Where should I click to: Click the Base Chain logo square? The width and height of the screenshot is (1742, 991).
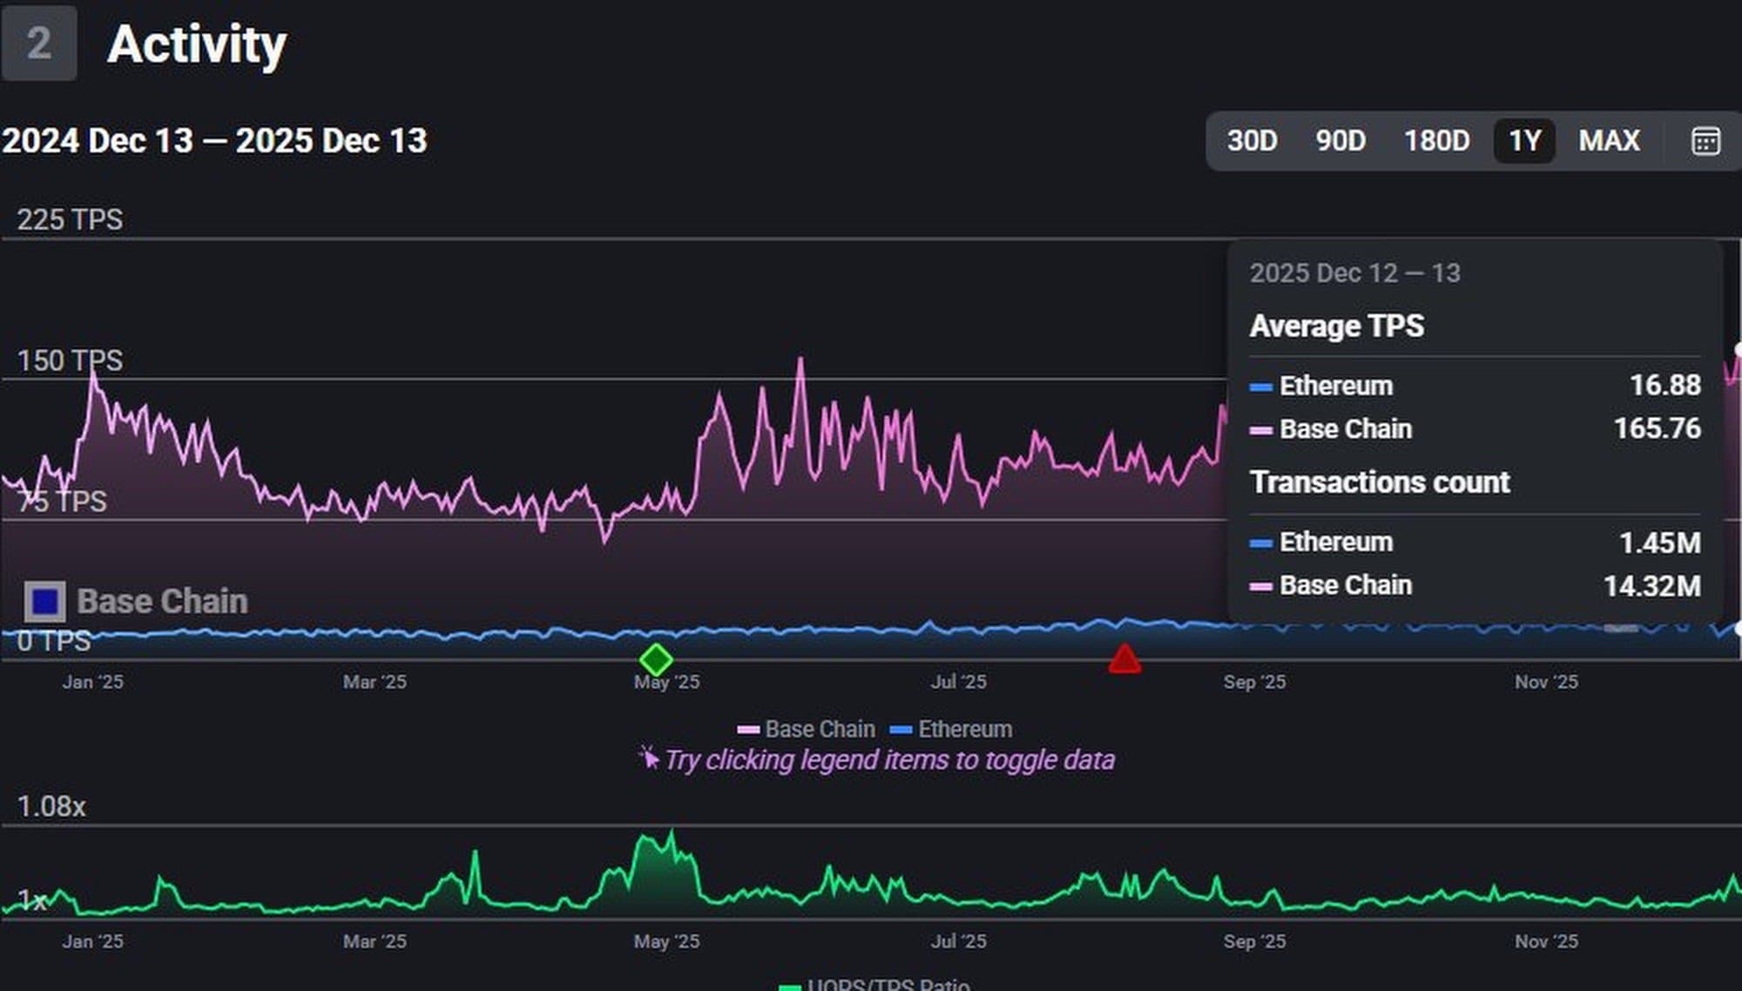(x=44, y=602)
